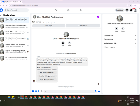Open Mandeep conversation in list

pyautogui.click(x=15, y=26)
